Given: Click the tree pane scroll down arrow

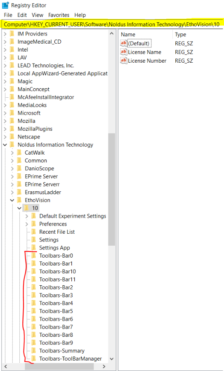Looking at the screenshot, I should coord(112,359).
